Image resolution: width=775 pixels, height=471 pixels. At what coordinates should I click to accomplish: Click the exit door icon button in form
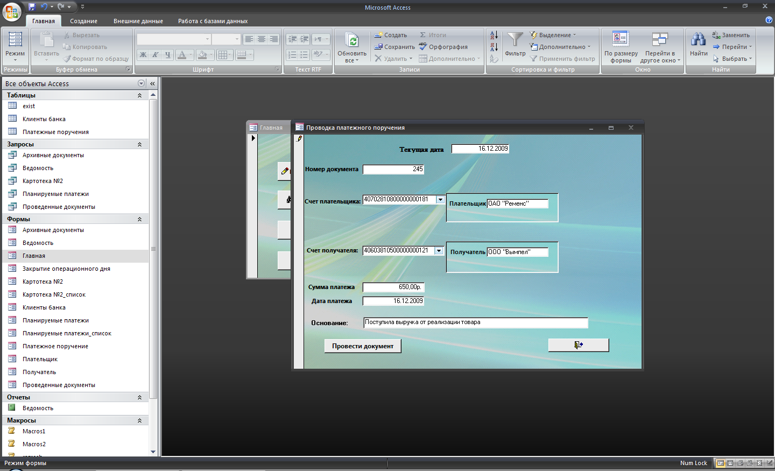click(579, 345)
